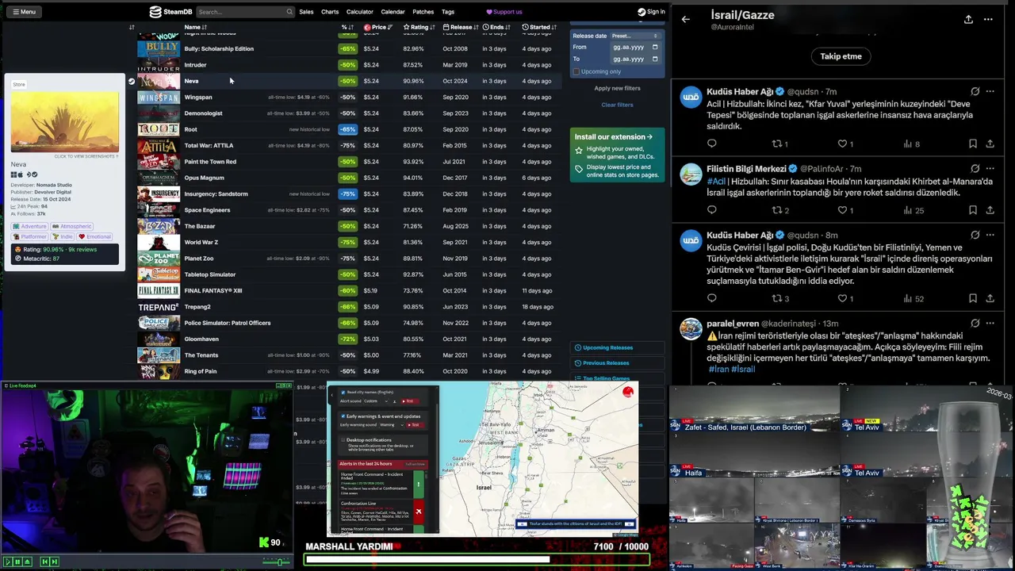Open the Calendar menu item

[x=393, y=12]
